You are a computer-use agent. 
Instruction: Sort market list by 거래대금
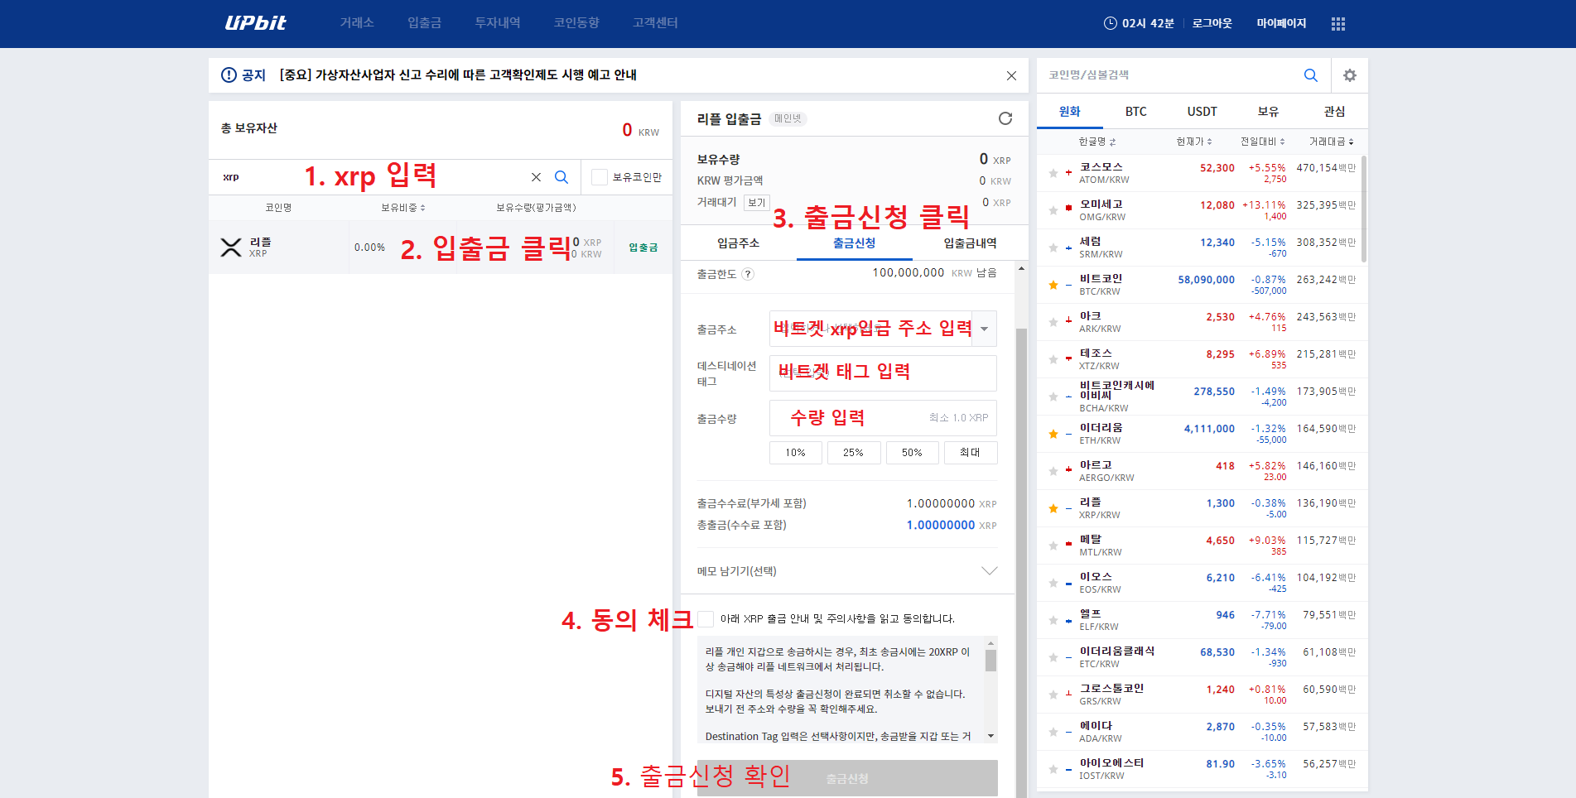point(1331,142)
